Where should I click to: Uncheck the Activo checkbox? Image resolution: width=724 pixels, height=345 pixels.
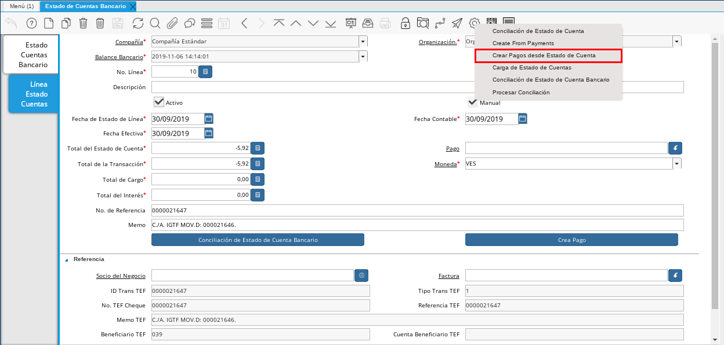click(159, 102)
